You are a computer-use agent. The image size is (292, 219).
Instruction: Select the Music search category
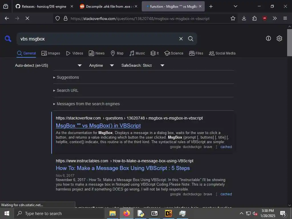tap(137, 53)
